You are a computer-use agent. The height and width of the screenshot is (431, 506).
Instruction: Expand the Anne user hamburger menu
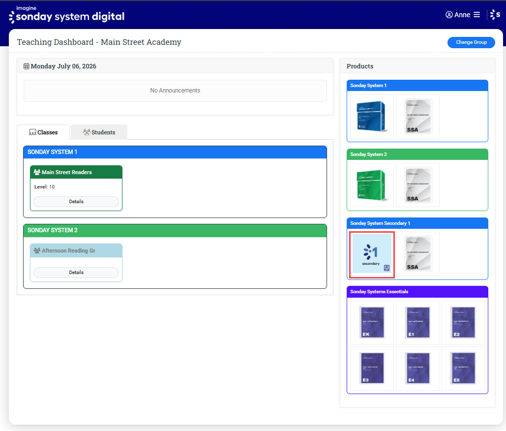click(476, 15)
